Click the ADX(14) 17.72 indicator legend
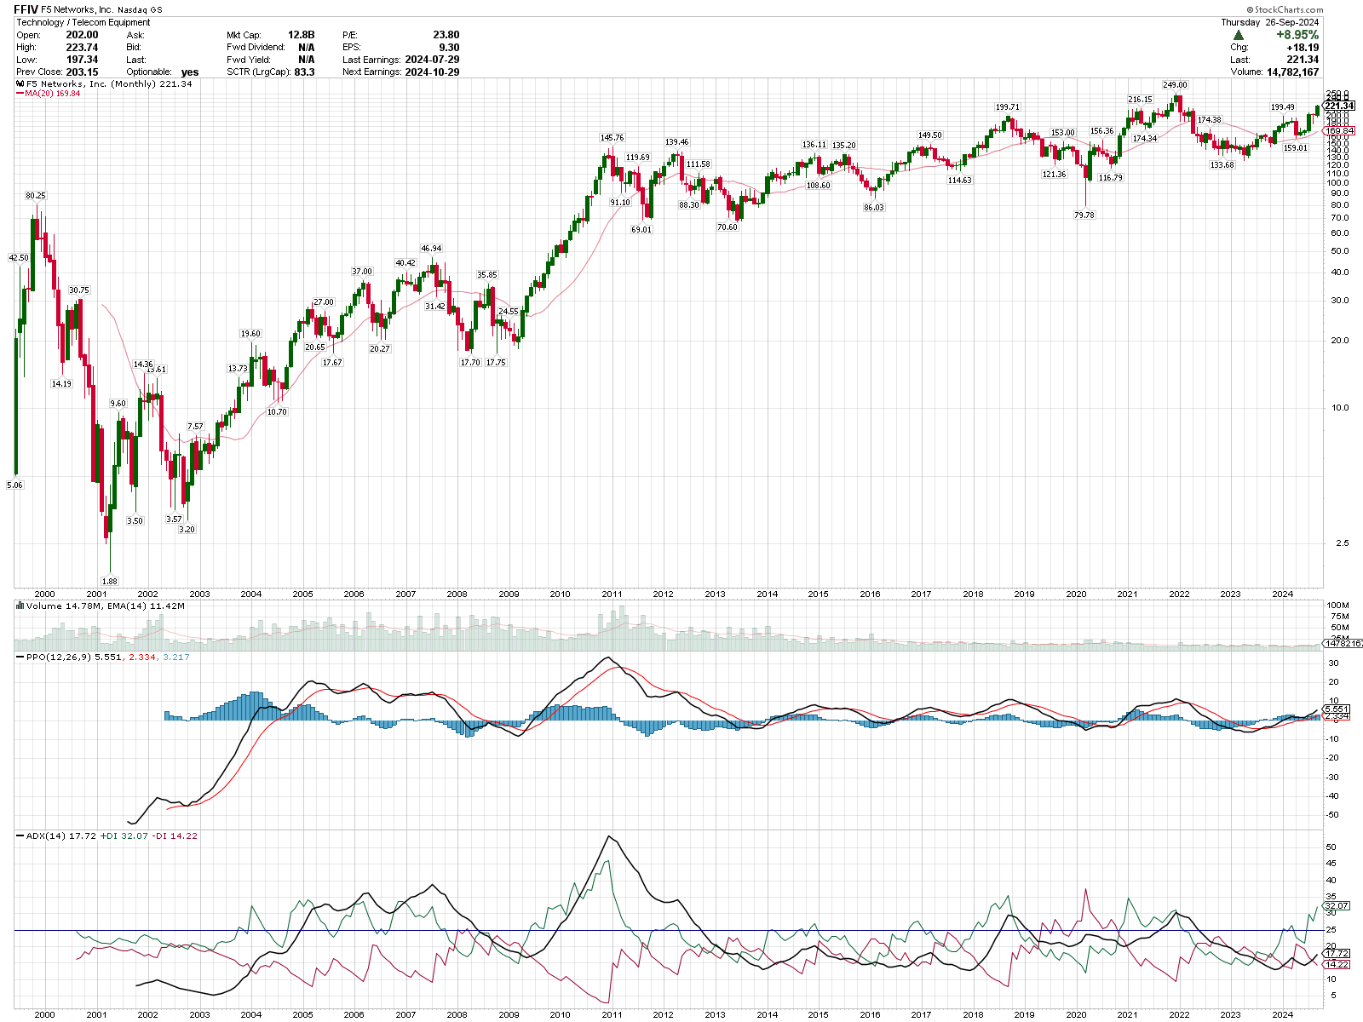The width and height of the screenshot is (1363, 1022). click(60, 836)
